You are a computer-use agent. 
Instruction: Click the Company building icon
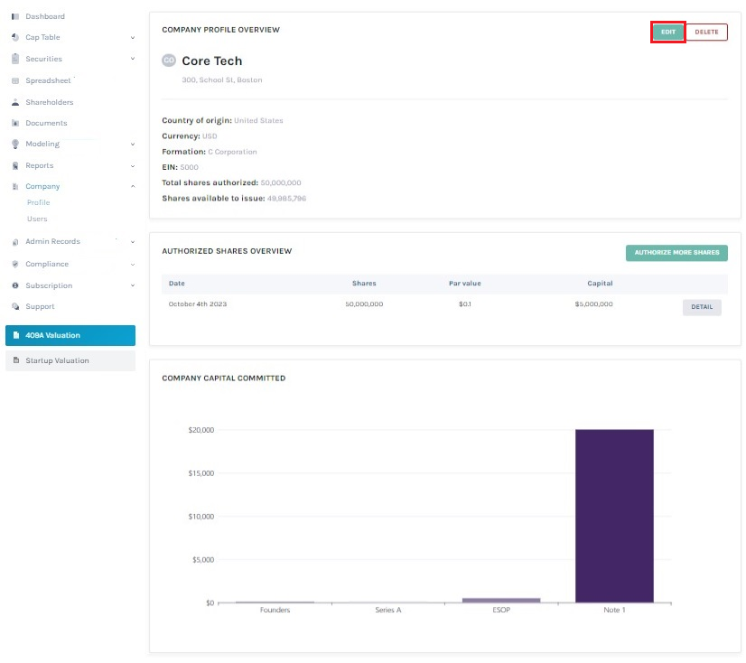15,187
